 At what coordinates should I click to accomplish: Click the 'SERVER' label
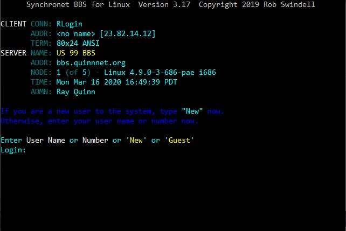[x=13, y=53]
